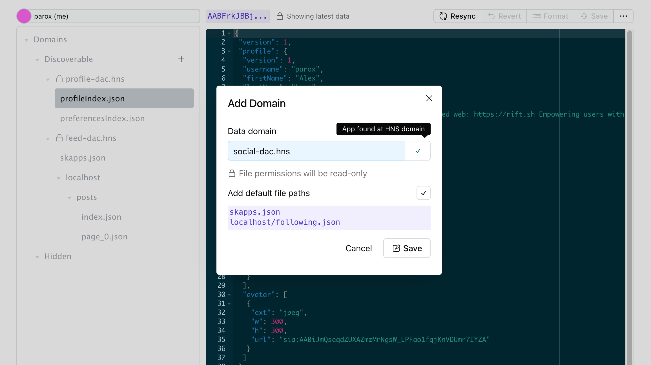Image resolution: width=651 pixels, height=365 pixels.
Task: Collapse the feed-dac.hns domain node
Action: tap(48, 139)
